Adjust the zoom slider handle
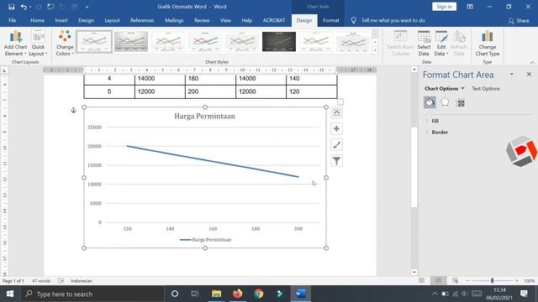538x302 pixels. click(492, 281)
